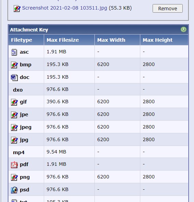Click the jpg image file icon
Image resolution: width=194 pixels, height=202 pixels.
click(14, 140)
